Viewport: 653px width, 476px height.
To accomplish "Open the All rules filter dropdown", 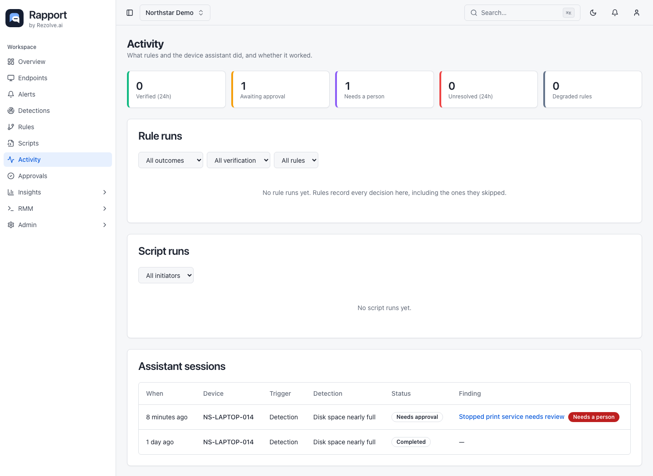I will pos(296,160).
